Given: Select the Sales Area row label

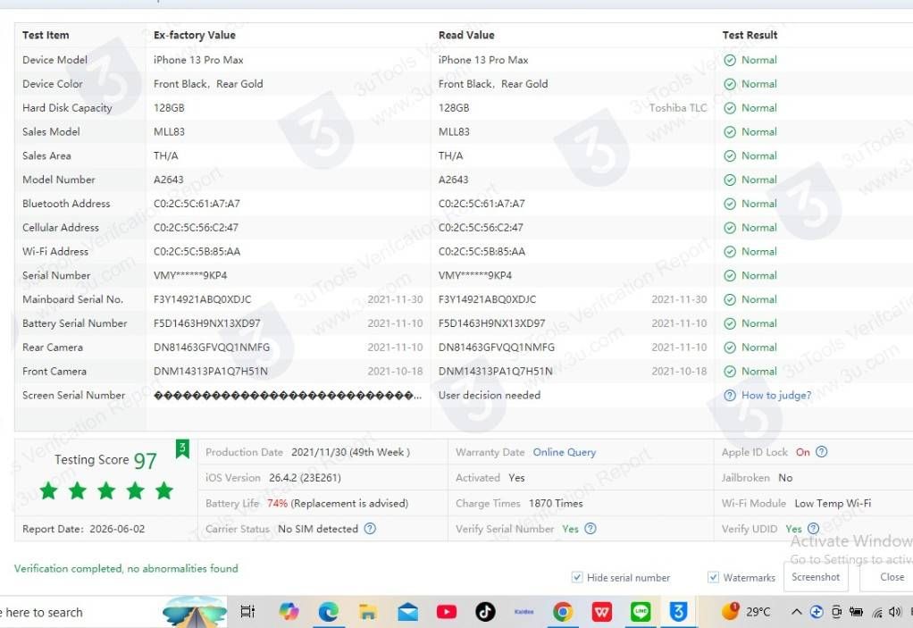Looking at the screenshot, I should [46, 155].
